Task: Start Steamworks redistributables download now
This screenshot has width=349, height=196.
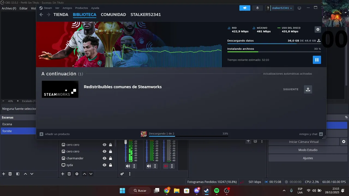Action: [308, 89]
